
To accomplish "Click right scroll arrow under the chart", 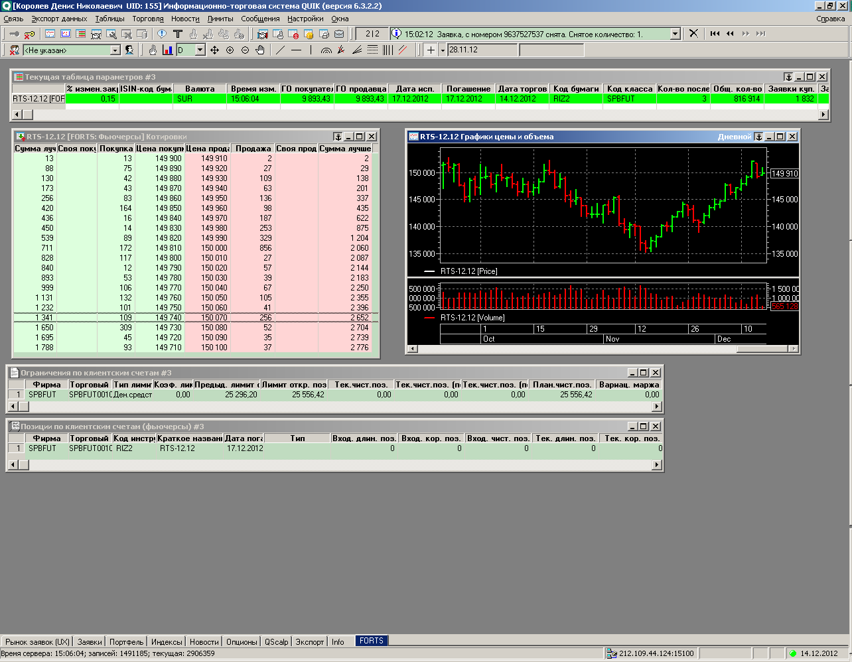I will click(x=792, y=349).
